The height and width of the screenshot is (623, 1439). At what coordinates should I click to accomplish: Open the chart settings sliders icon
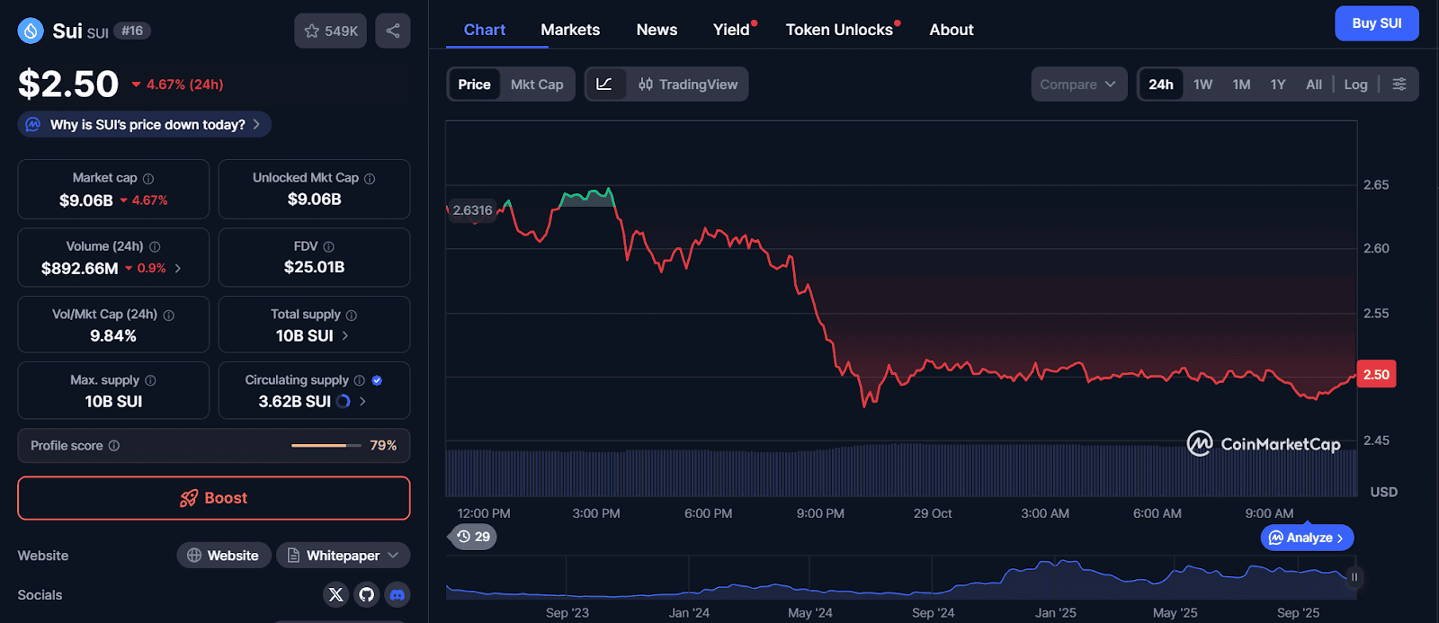click(x=1399, y=85)
